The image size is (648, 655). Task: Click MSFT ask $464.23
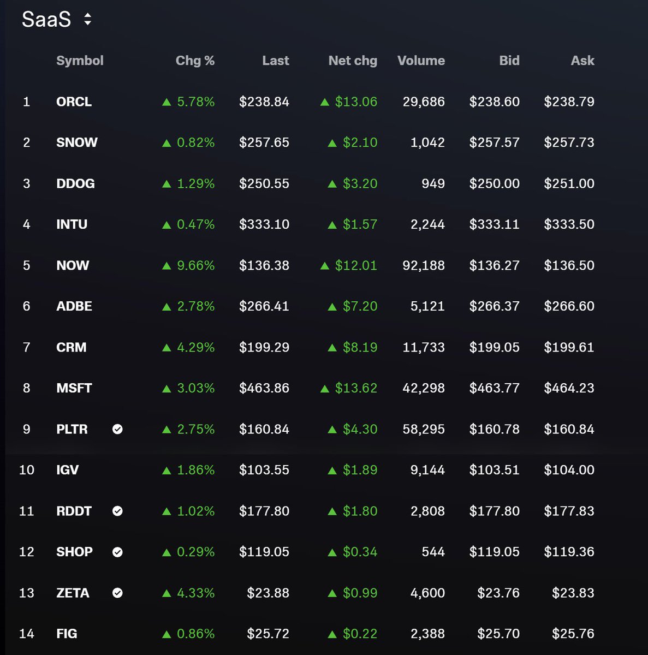(569, 388)
